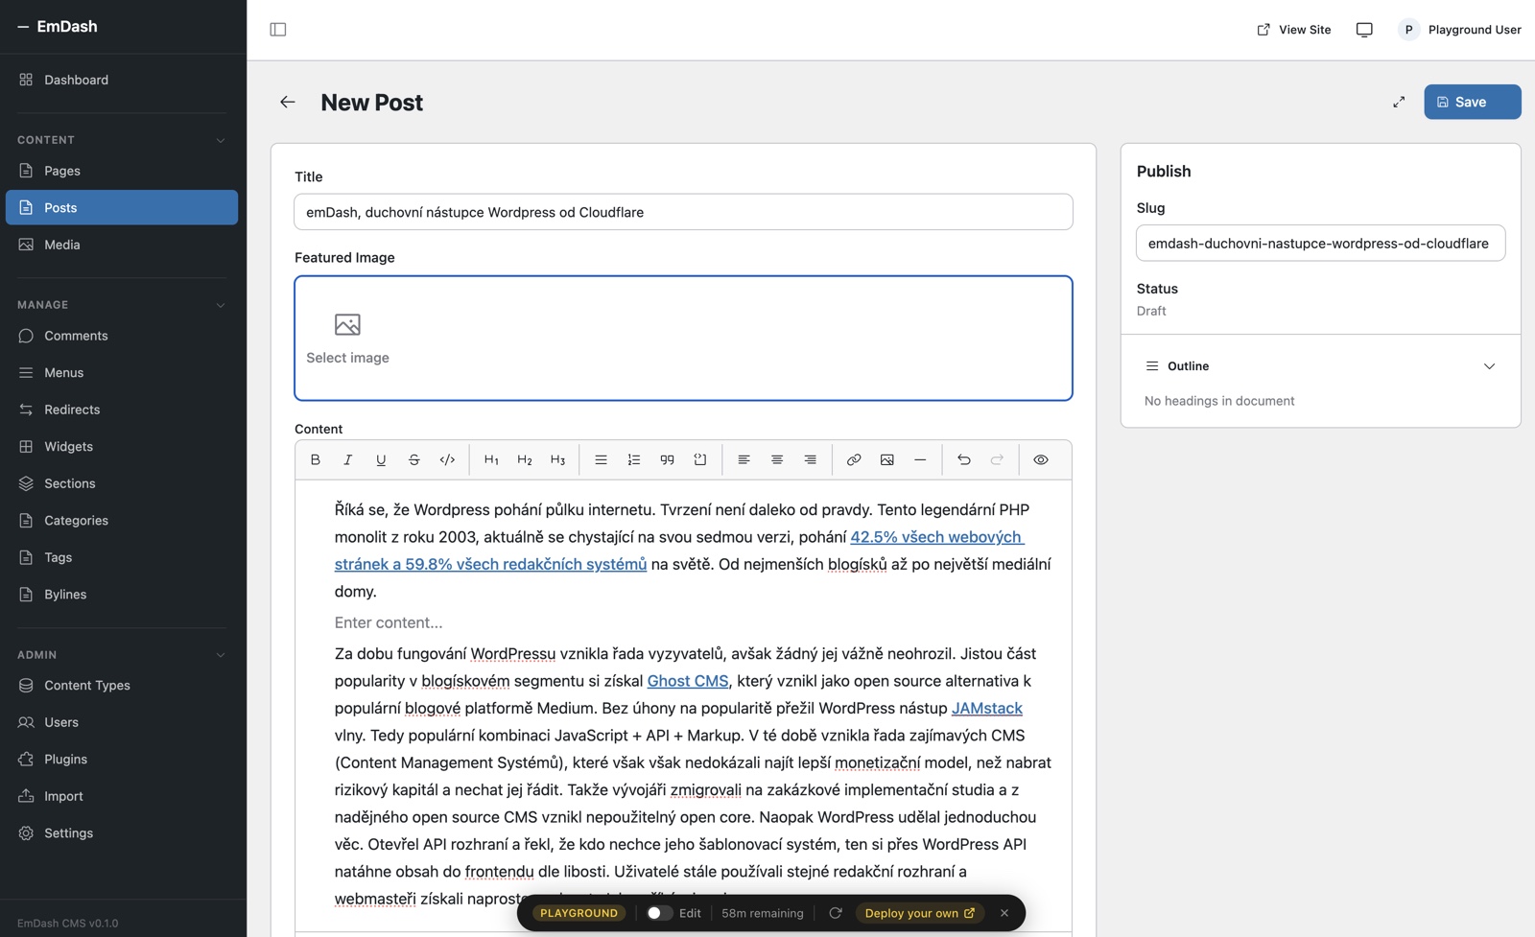The width and height of the screenshot is (1535, 937).
Task: Set Heading 1 style
Action: [x=491, y=460]
